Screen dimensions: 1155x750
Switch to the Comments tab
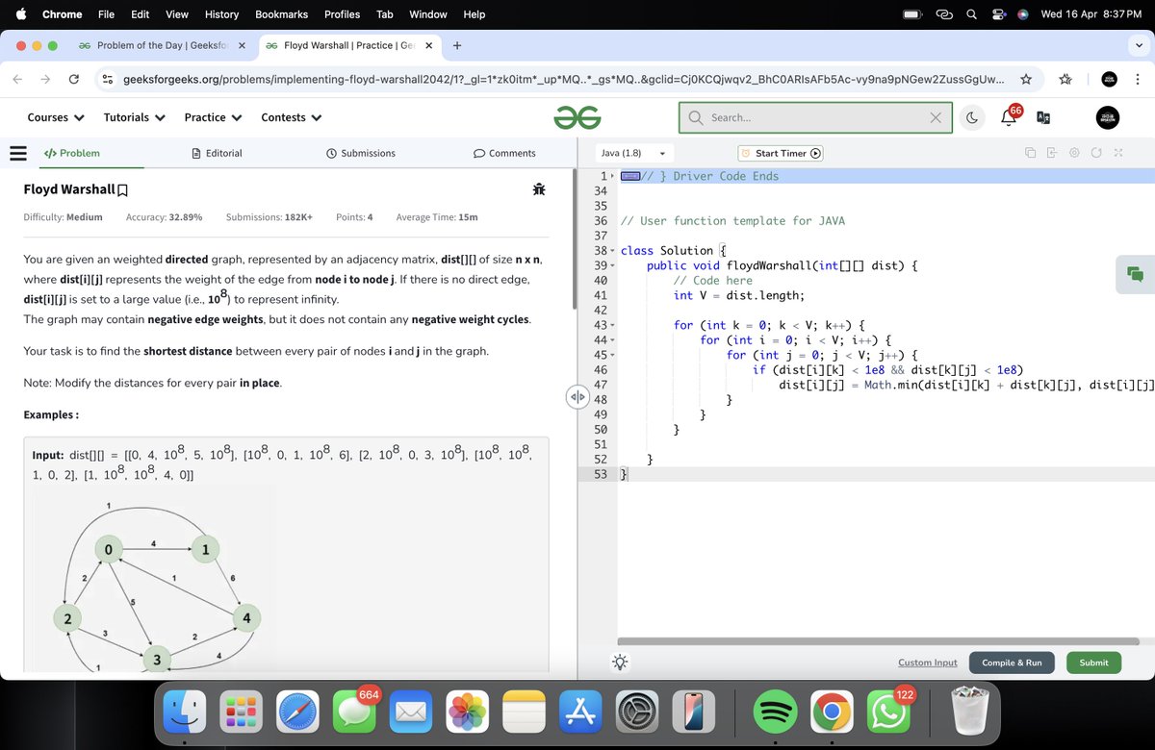tap(504, 153)
